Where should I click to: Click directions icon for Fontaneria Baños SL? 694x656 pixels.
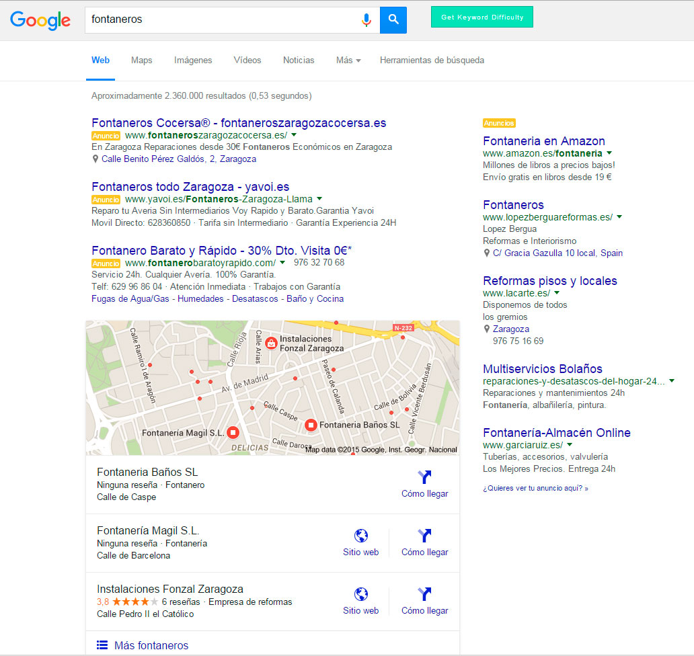click(424, 477)
